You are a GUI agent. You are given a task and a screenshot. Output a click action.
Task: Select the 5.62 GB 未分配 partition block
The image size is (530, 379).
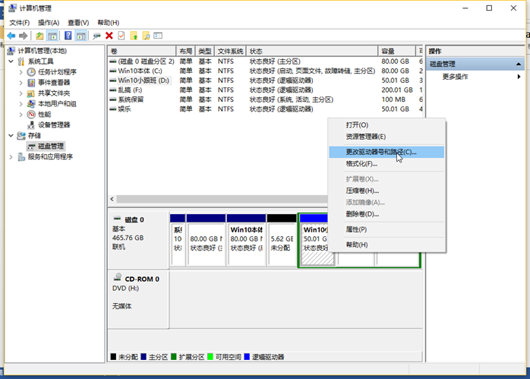(281, 243)
